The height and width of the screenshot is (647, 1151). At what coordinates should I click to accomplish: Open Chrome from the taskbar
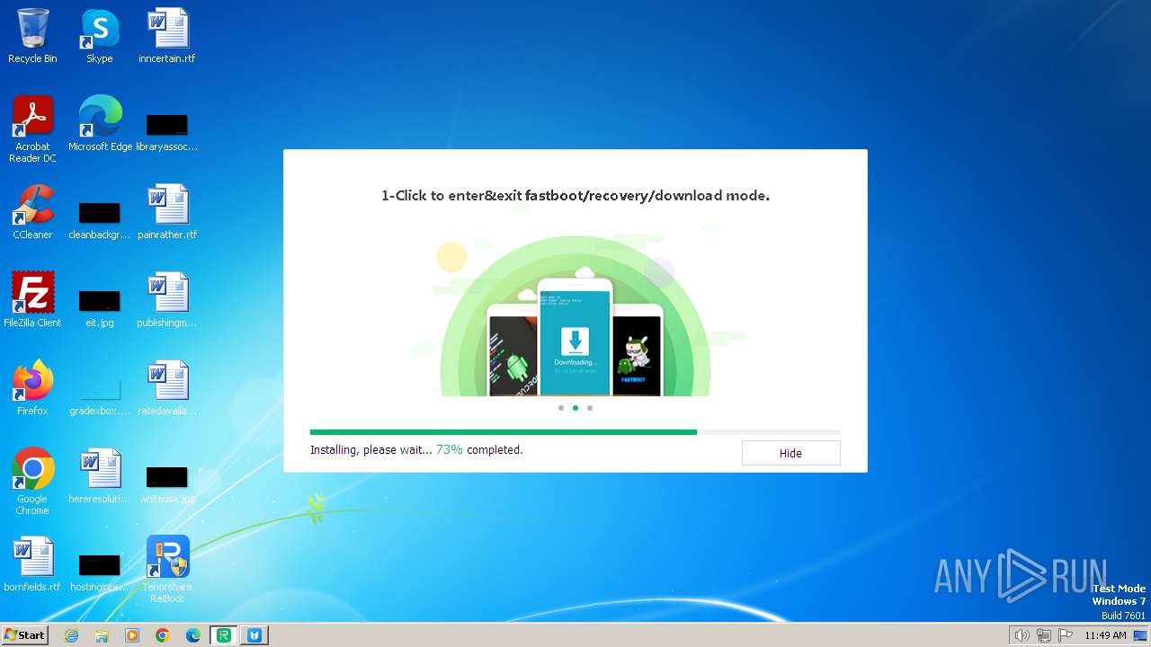tap(163, 635)
